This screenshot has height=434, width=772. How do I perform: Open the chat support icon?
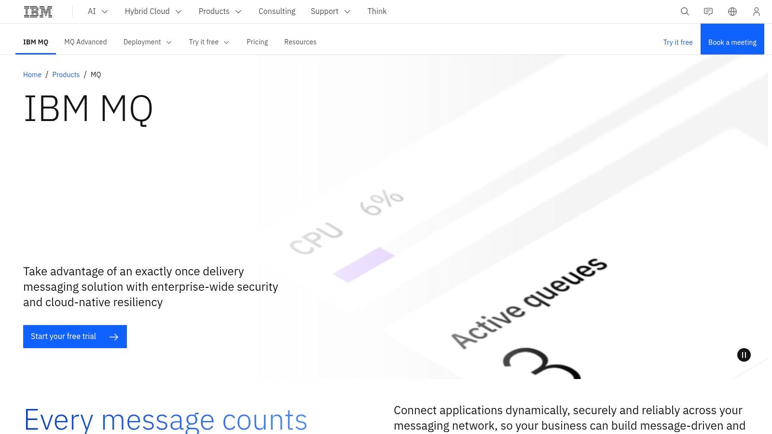pyautogui.click(x=708, y=12)
